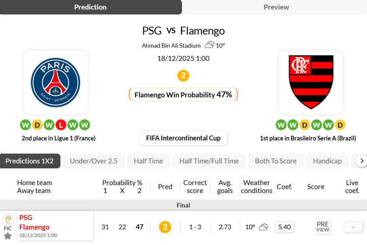Viewport: 367px width, 245px height.
Task: Click the FIC competition trophy icon
Action: (8, 220)
